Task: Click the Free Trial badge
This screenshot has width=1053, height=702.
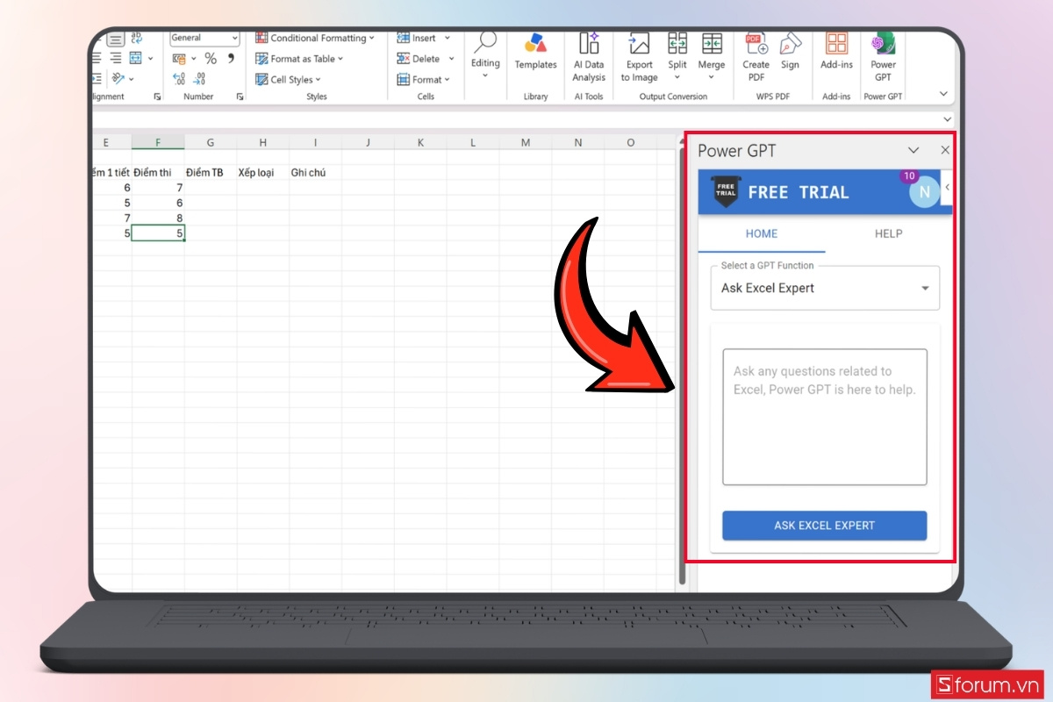Action: coord(725,192)
